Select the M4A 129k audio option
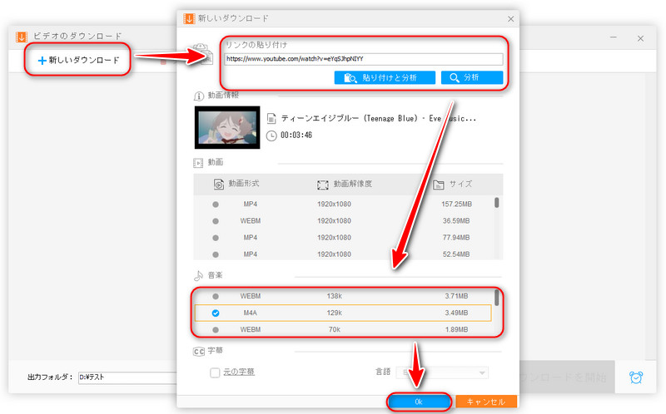Screen dimensions: 666x414 point(216,313)
